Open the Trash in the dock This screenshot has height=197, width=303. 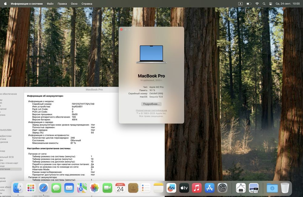pyautogui.click(x=285, y=188)
